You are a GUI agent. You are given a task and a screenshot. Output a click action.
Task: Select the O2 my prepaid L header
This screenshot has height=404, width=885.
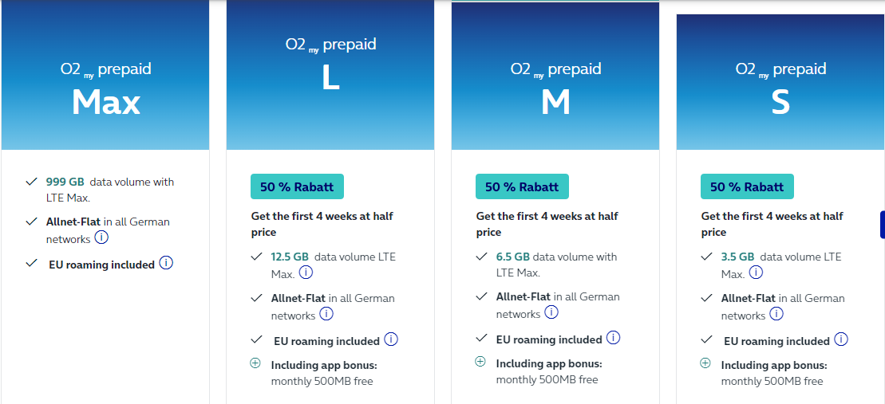pyautogui.click(x=330, y=64)
